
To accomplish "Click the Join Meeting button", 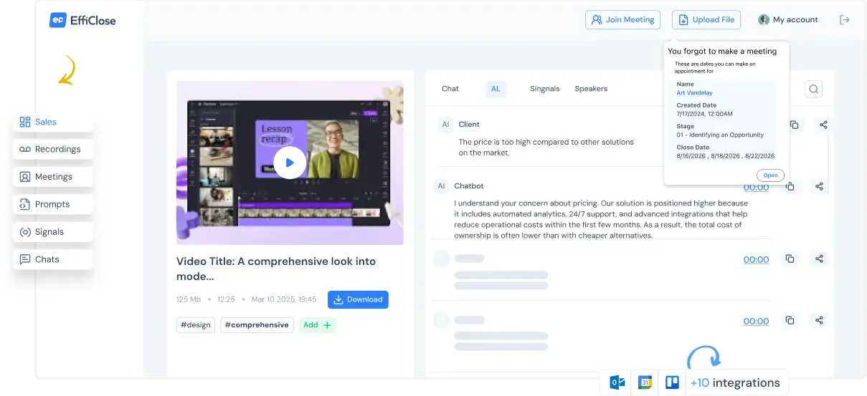I will pyautogui.click(x=622, y=20).
